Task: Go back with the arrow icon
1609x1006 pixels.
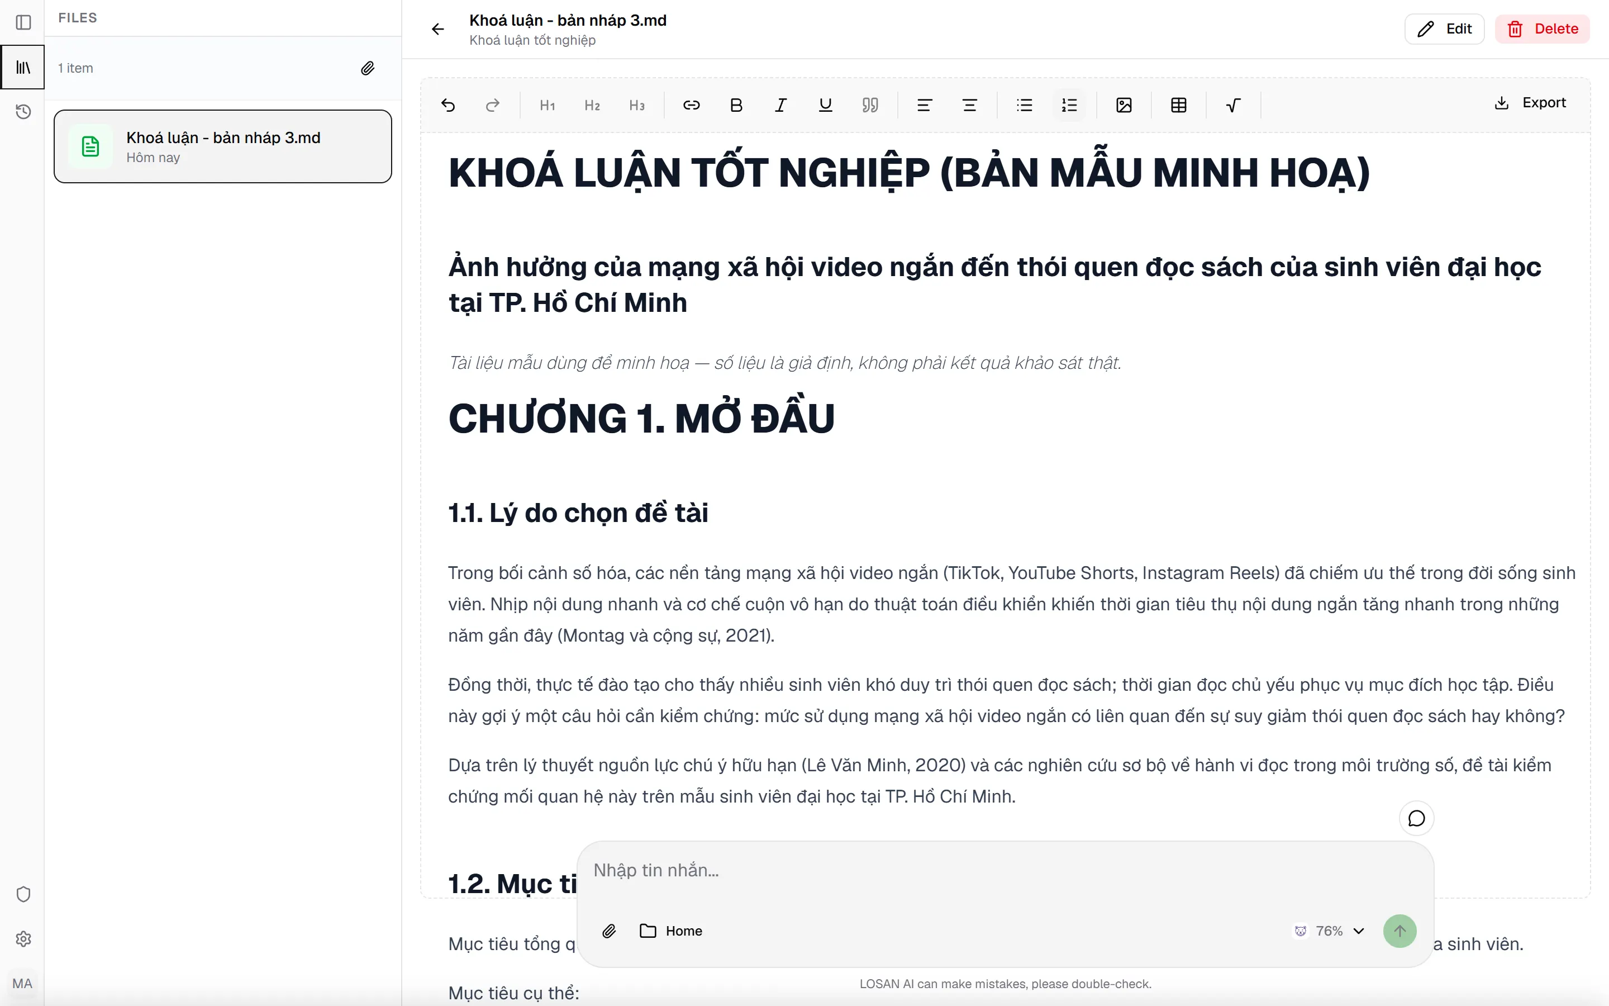Action: 437,29
